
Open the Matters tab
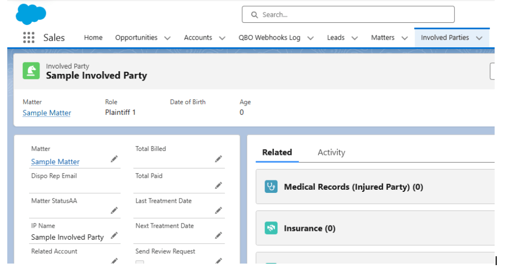(x=382, y=37)
